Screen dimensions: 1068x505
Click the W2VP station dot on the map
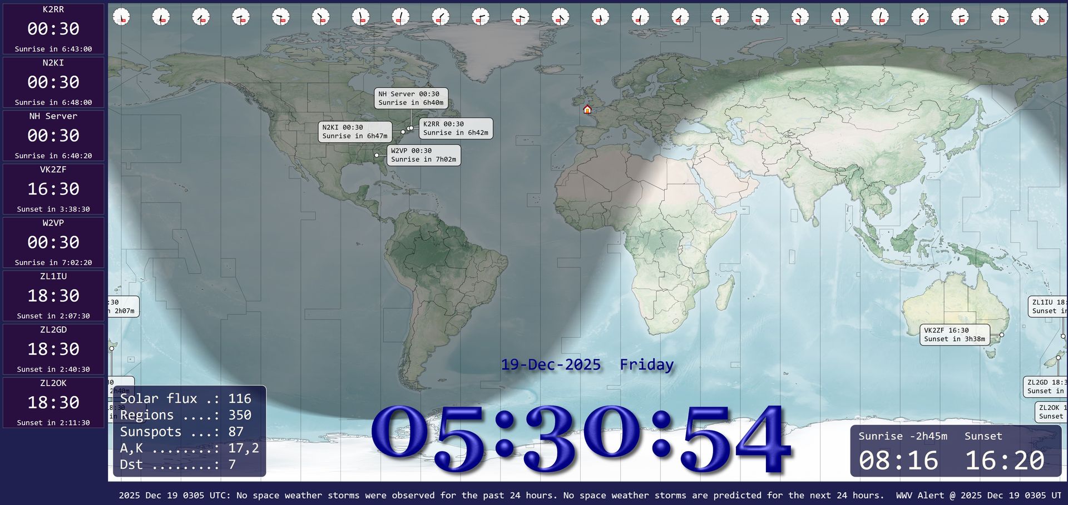coord(377,156)
